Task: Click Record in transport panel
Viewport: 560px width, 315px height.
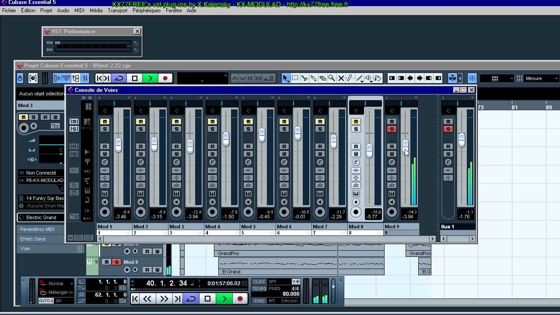Action: coord(240,299)
